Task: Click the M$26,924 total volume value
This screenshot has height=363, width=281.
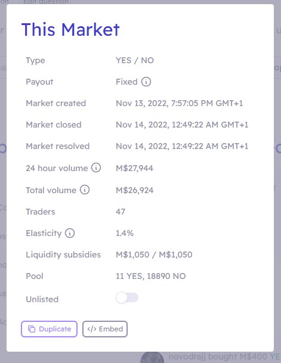Action: (x=135, y=190)
